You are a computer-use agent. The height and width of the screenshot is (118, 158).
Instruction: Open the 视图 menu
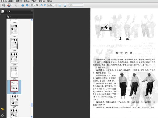click(x=19, y=1)
